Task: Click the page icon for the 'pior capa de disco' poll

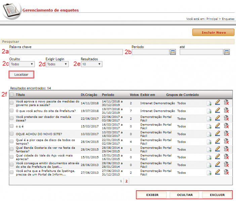Action: 209,142
